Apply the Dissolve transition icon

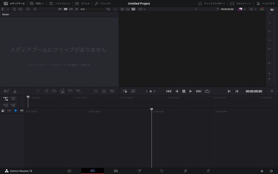coord(104,91)
